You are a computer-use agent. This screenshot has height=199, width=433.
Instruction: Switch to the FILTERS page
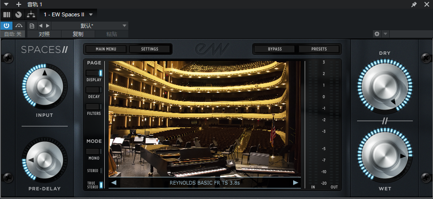click(x=94, y=107)
